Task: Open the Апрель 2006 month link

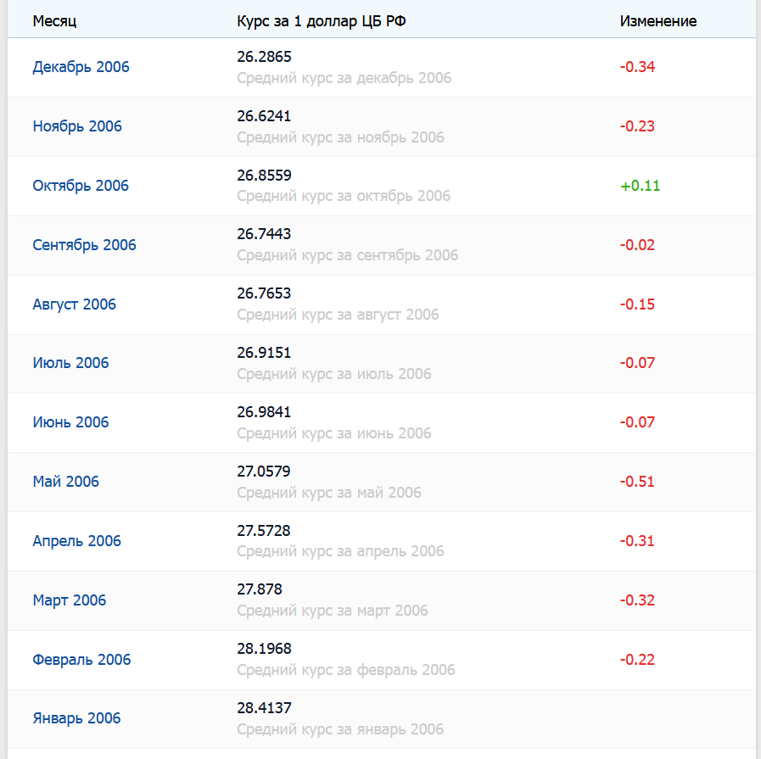Action: coord(76,541)
